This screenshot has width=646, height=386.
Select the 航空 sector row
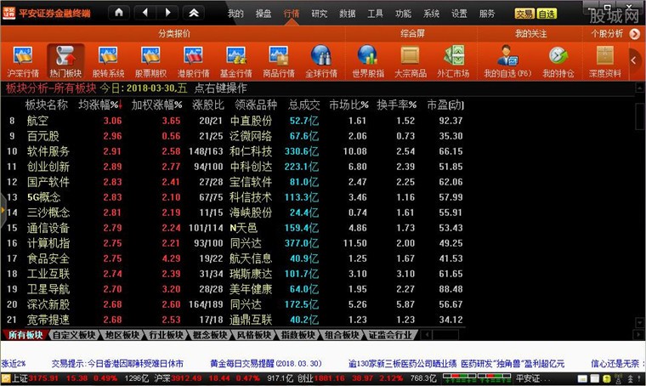tap(235, 121)
